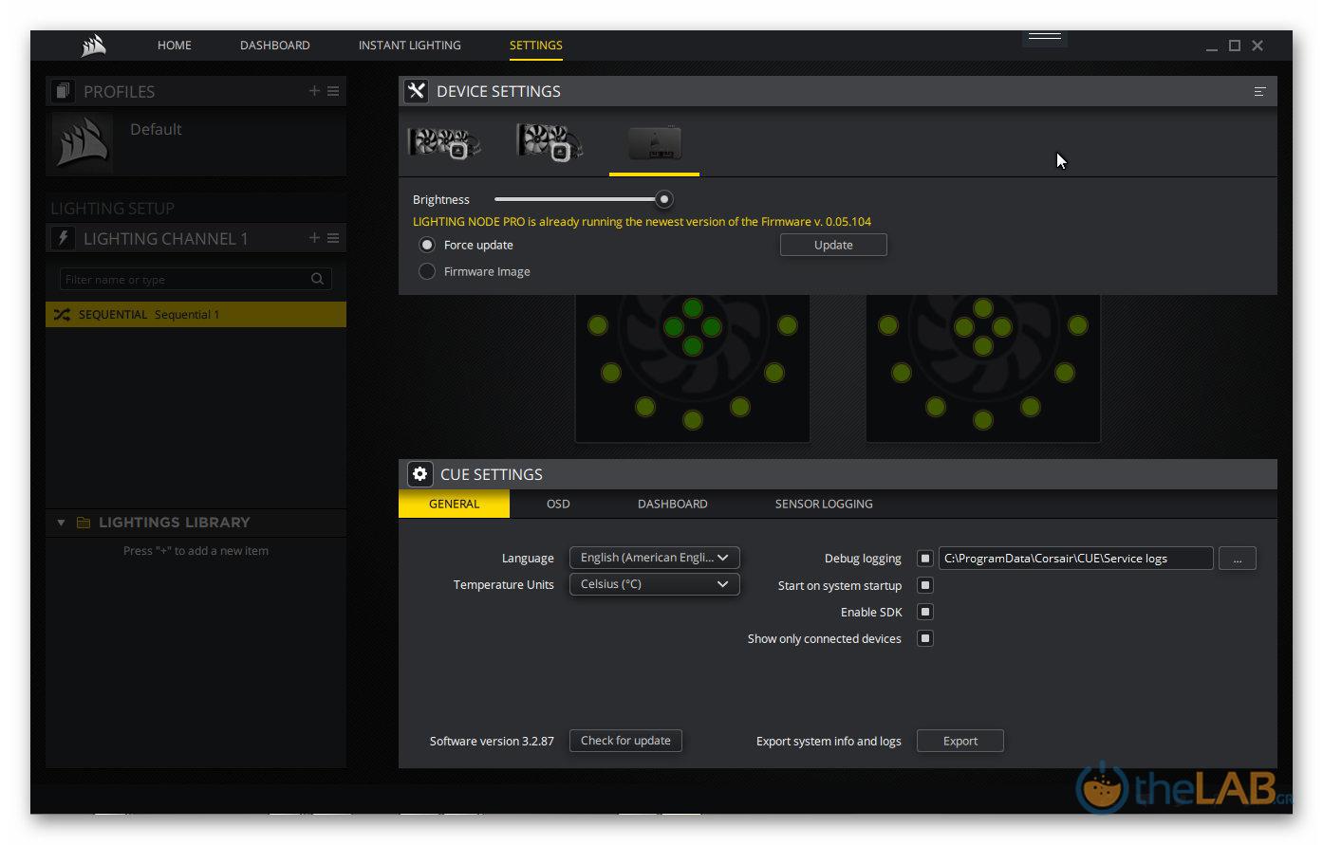Open the Language dropdown

pos(654,558)
